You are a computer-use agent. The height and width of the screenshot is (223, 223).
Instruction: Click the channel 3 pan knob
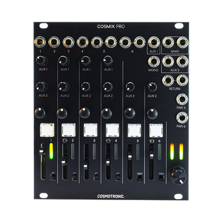[x=84, y=113]
